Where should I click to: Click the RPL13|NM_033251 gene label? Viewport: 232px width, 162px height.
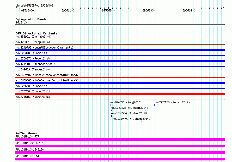[27, 156]
